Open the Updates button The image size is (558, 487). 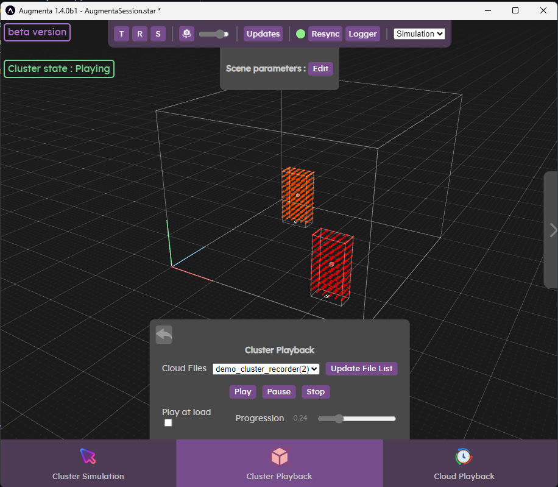click(x=263, y=34)
